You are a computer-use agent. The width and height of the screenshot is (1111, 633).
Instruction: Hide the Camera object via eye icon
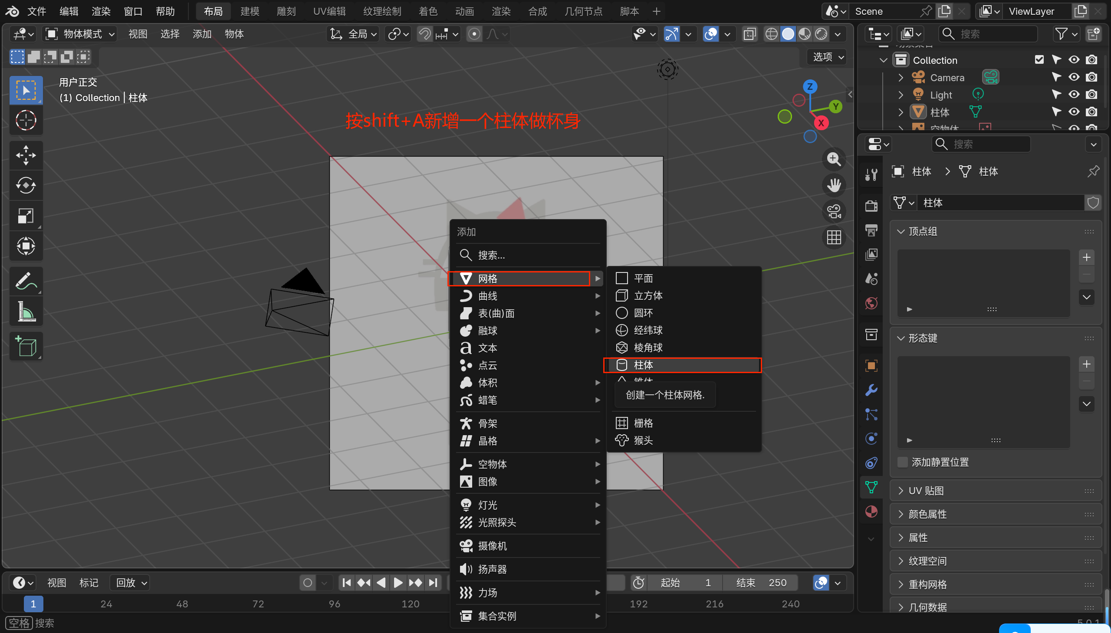[x=1074, y=77]
